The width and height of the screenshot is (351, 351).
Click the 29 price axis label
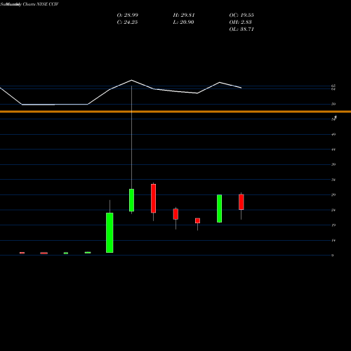(x=333, y=194)
